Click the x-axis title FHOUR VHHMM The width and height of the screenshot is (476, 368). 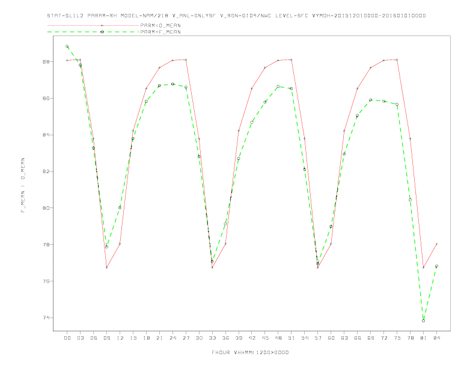[x=250, y=352]
